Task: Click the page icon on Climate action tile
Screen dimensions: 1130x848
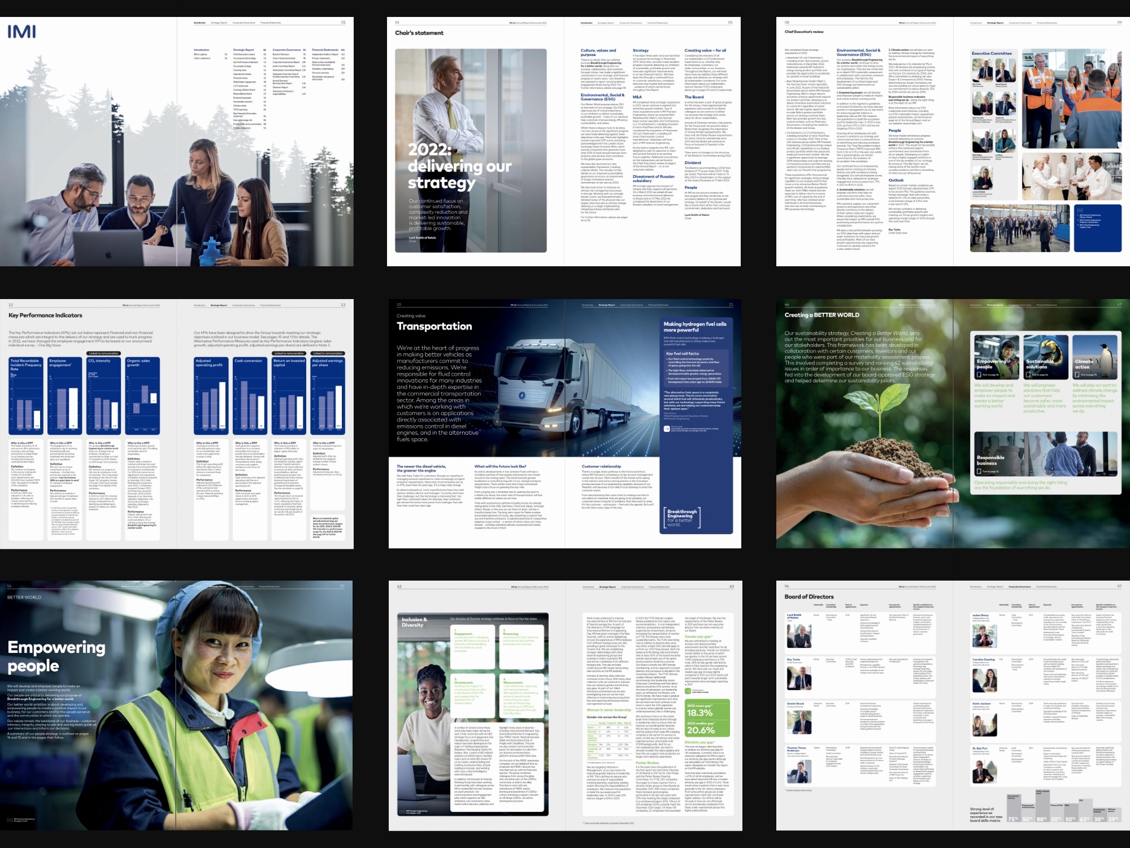Action: (1077, 375)
